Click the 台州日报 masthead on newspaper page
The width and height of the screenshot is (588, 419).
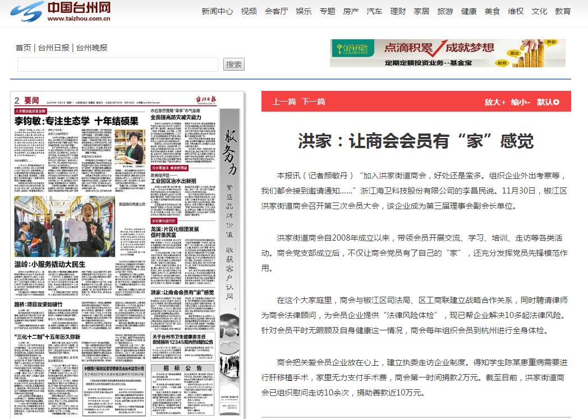(206, 100)
